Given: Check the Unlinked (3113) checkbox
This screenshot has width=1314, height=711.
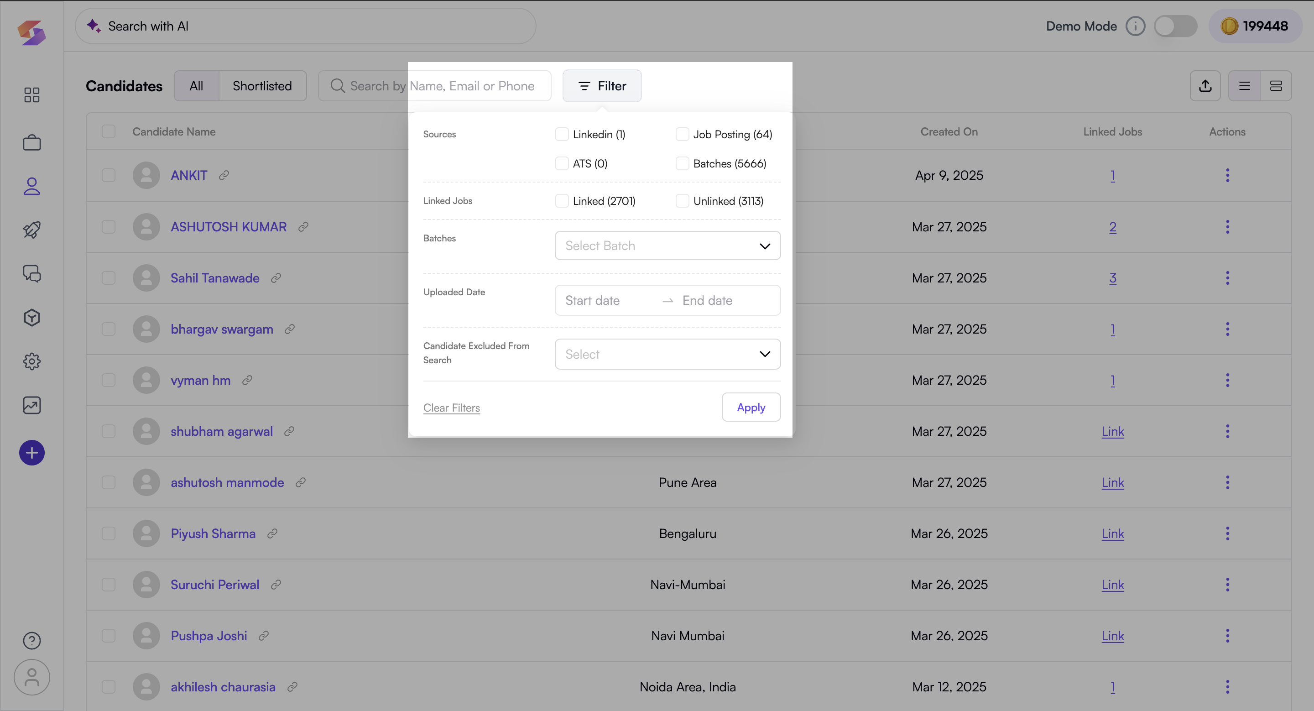Looking at the screenshot, I should click(x=682, y=201).
